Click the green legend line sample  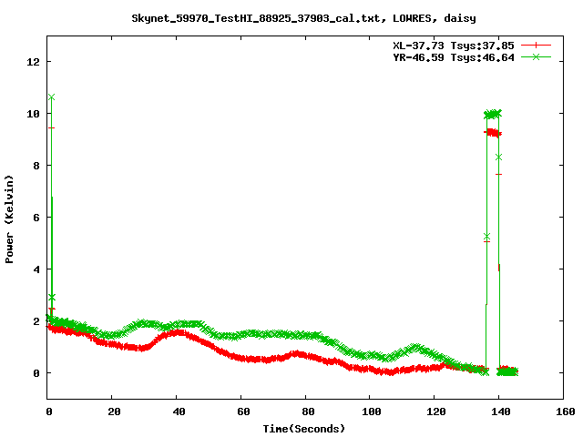pos(536,56)
